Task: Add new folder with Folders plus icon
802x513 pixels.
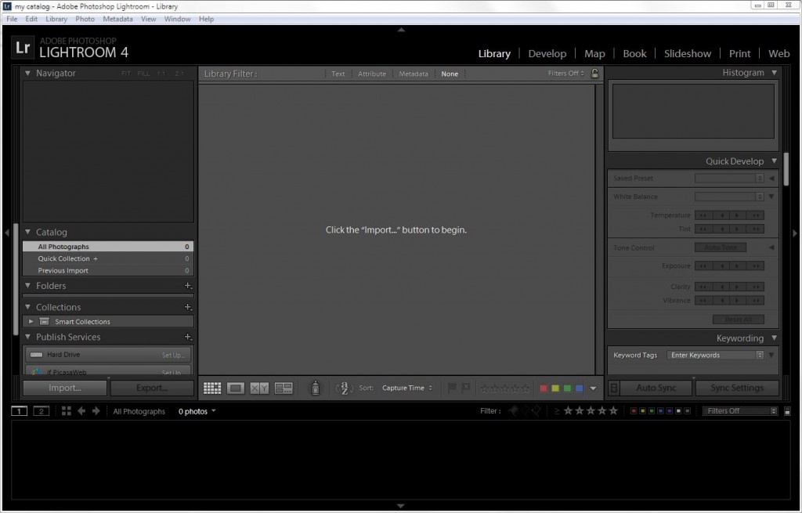Action: pos(188,286)
